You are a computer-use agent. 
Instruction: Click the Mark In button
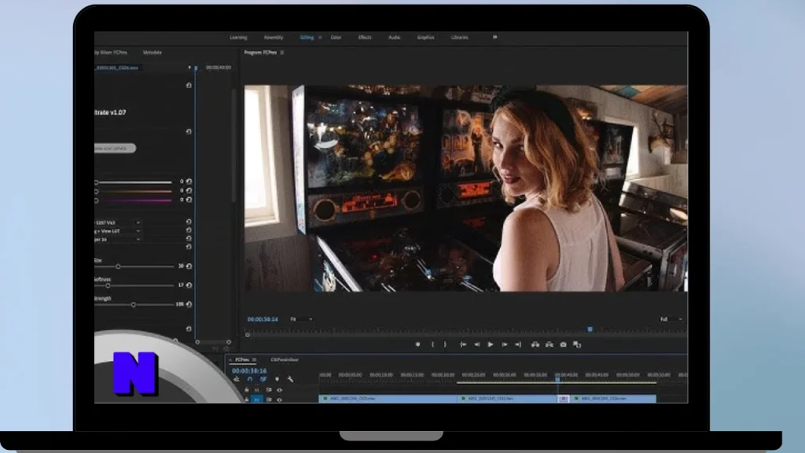(433, 344)
